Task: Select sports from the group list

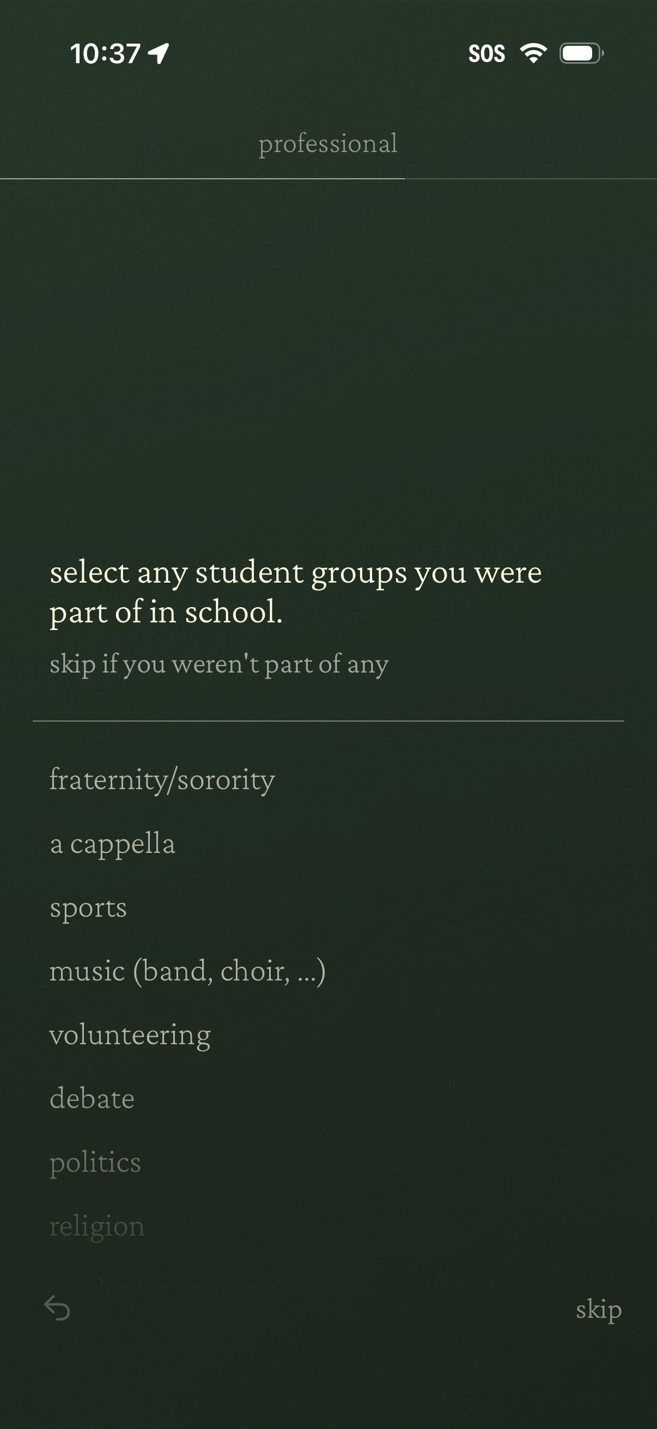Action: tap(88, 907)
